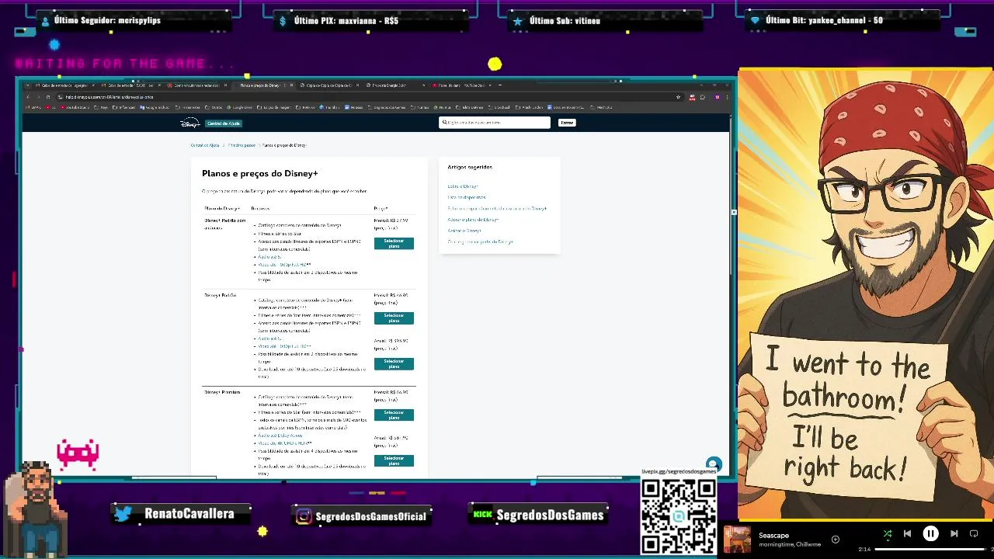Select the Planos e preços do Disney tab
This screenshot has width=994, height=559.
264,85
